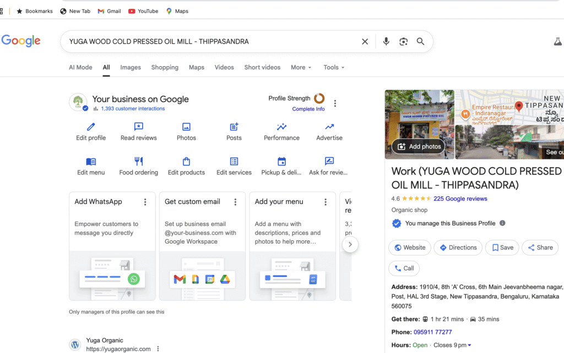Click the Directions button

pos(458,248)
